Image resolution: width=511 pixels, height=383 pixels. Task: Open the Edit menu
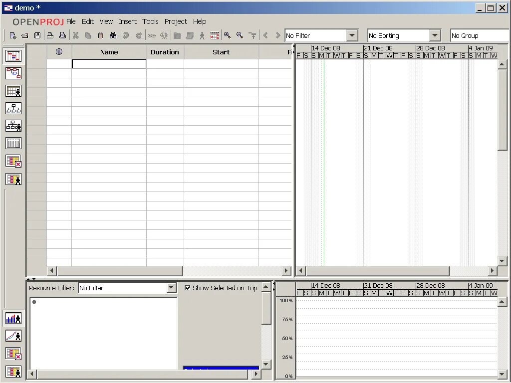pos(88,21)
